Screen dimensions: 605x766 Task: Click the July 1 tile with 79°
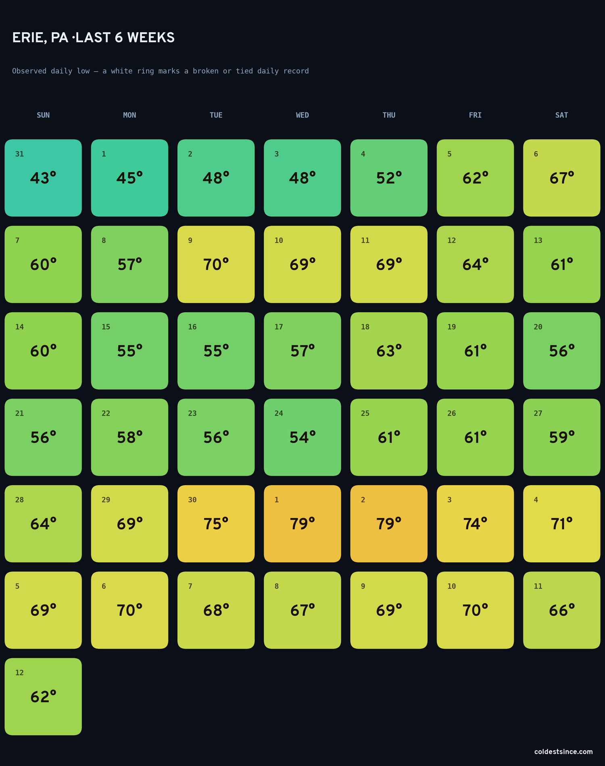[x=302, y=524]
